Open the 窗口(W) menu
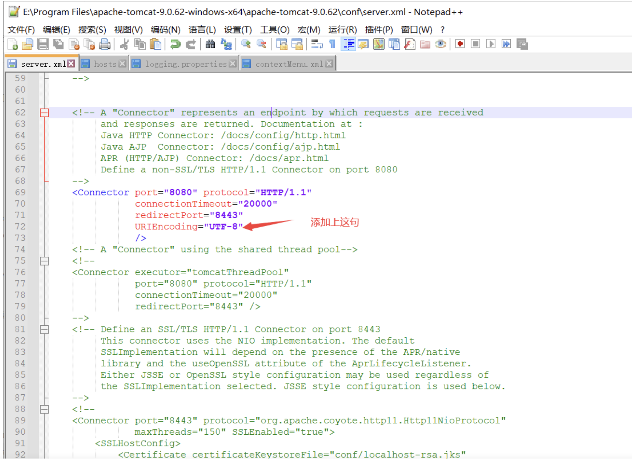 (x=416, y=29)
